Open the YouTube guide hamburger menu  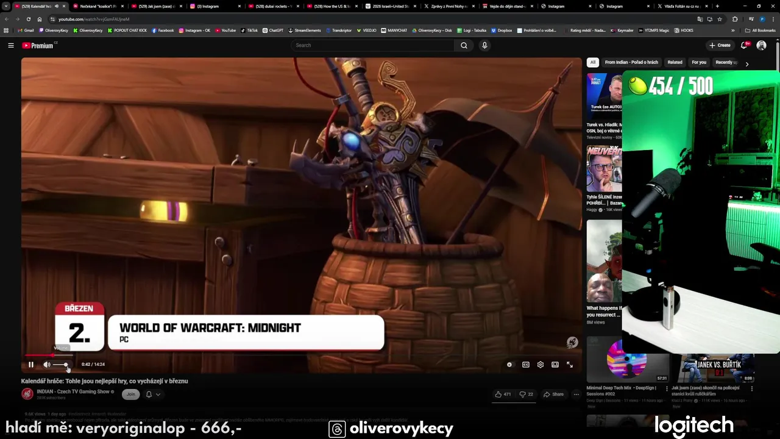(10, 45)
